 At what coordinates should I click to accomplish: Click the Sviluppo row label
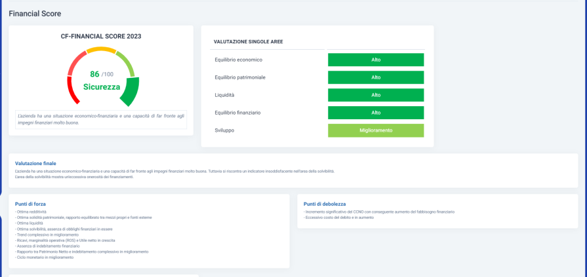(x=224, y=130)
